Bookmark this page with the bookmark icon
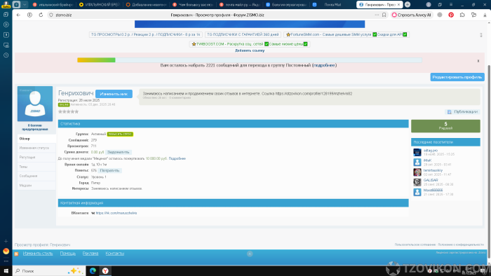 (x=384, y=15)
